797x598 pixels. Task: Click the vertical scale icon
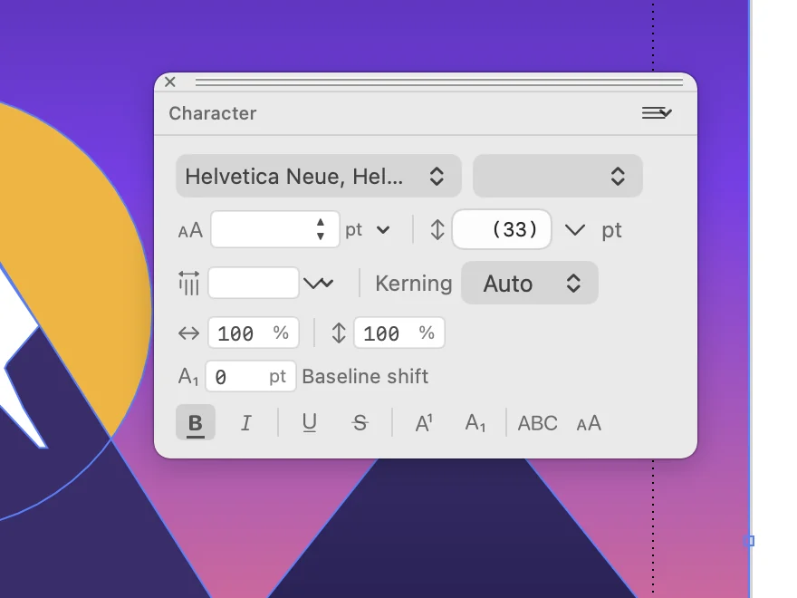339,333
